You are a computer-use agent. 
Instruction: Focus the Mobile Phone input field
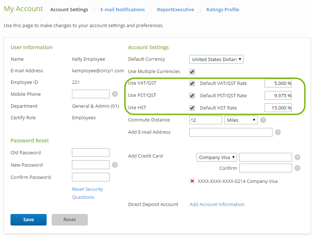[91, 94]
